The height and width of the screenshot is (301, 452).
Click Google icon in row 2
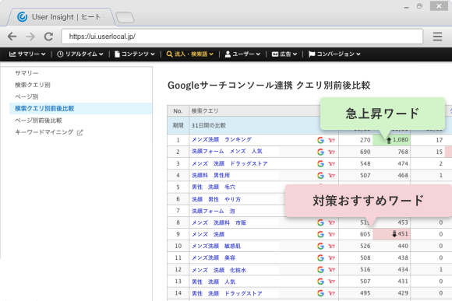click(320, 152)
